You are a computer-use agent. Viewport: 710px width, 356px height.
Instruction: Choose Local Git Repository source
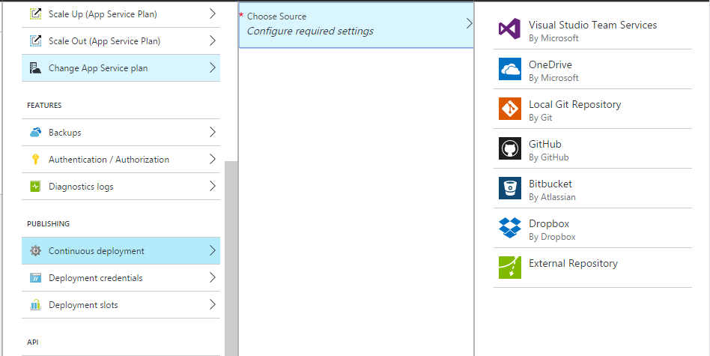592,109
